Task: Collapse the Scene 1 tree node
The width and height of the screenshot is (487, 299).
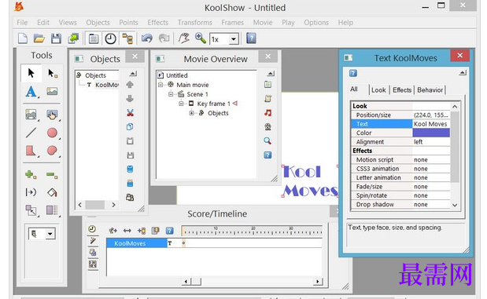Action: click(x=171, y=94)
